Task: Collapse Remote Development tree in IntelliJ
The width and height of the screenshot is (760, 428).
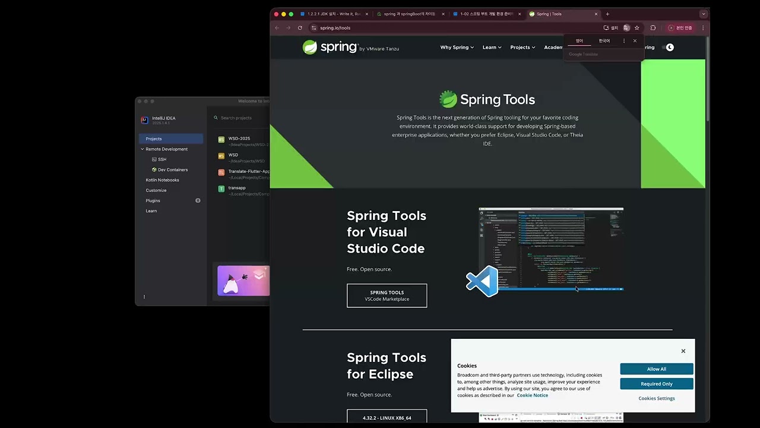Action: [142, 149]
